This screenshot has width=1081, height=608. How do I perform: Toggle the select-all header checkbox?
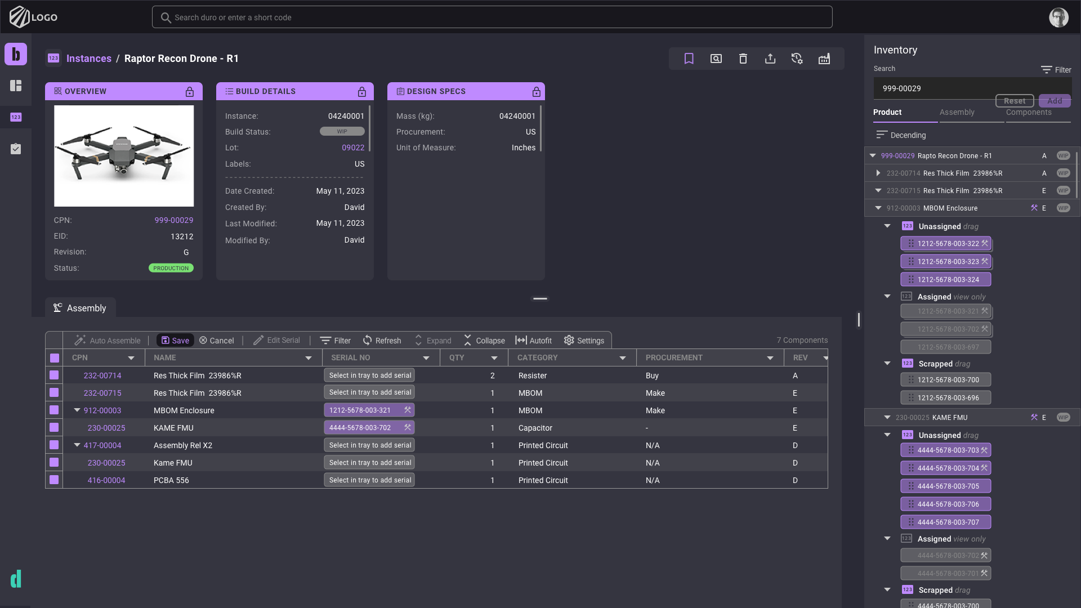tap(55, 358)
